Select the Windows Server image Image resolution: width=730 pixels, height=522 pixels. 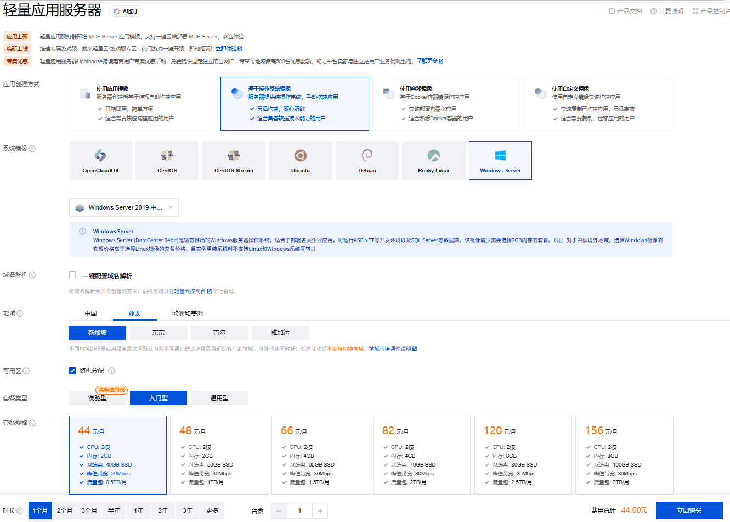tap(500, 160)
